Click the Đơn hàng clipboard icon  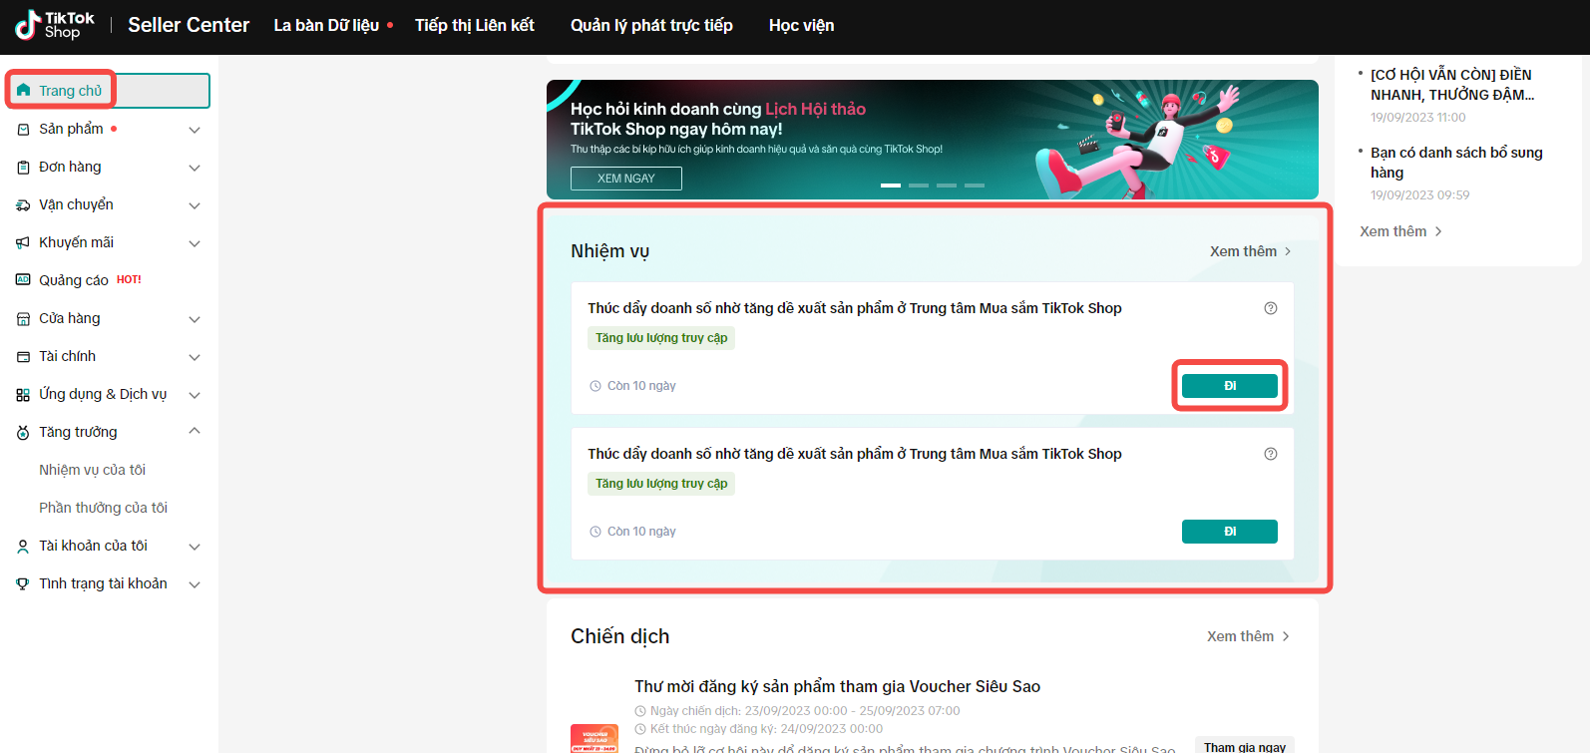pos(23,168)
